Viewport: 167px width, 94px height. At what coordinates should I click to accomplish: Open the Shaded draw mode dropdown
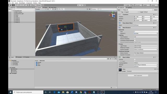[x=41, y=9]
